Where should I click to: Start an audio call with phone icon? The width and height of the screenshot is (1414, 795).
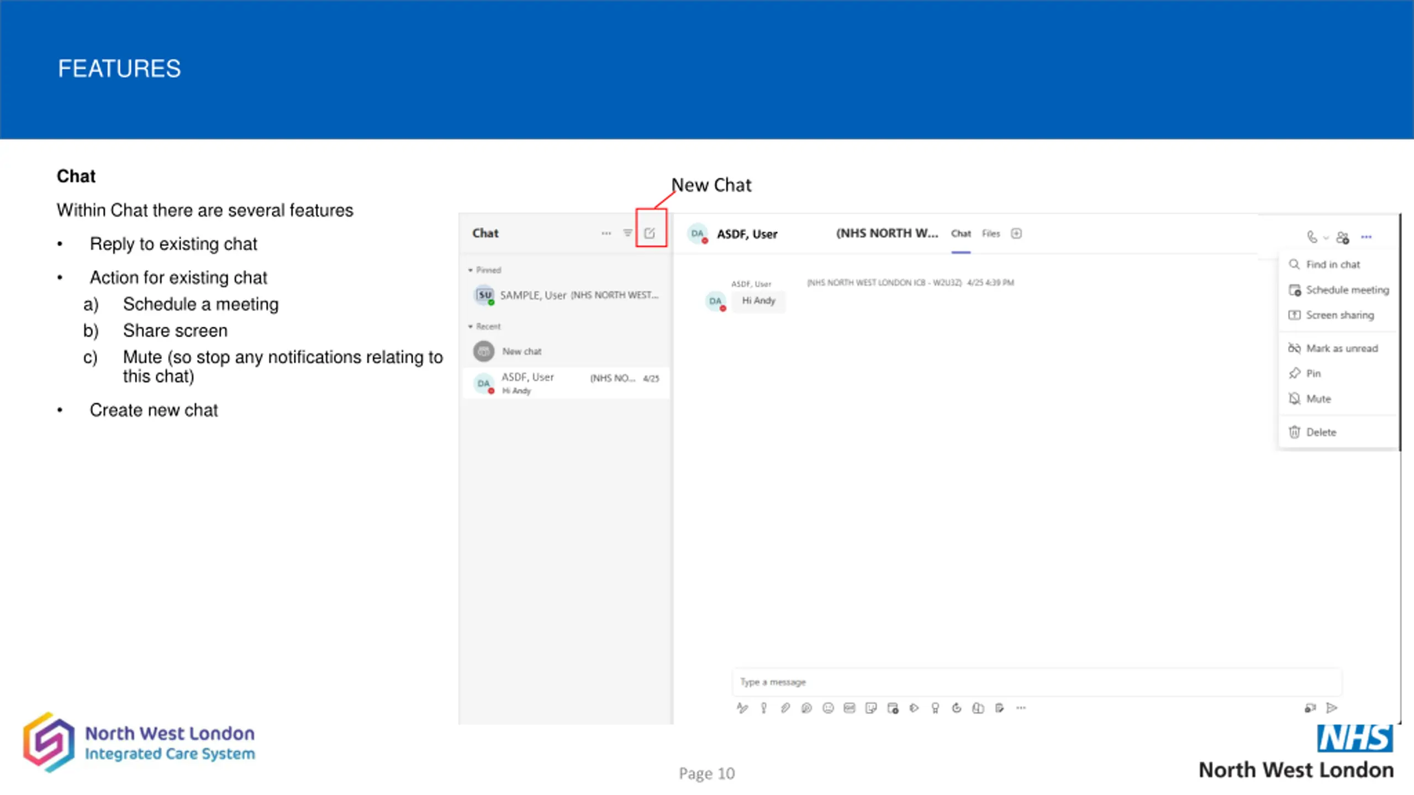[x=1312, y=237]
